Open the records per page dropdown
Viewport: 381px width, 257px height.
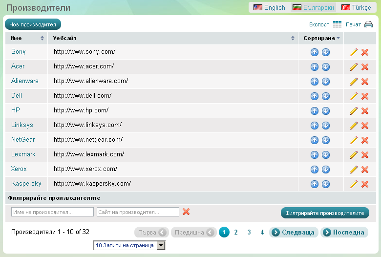(x=161, y=245)
